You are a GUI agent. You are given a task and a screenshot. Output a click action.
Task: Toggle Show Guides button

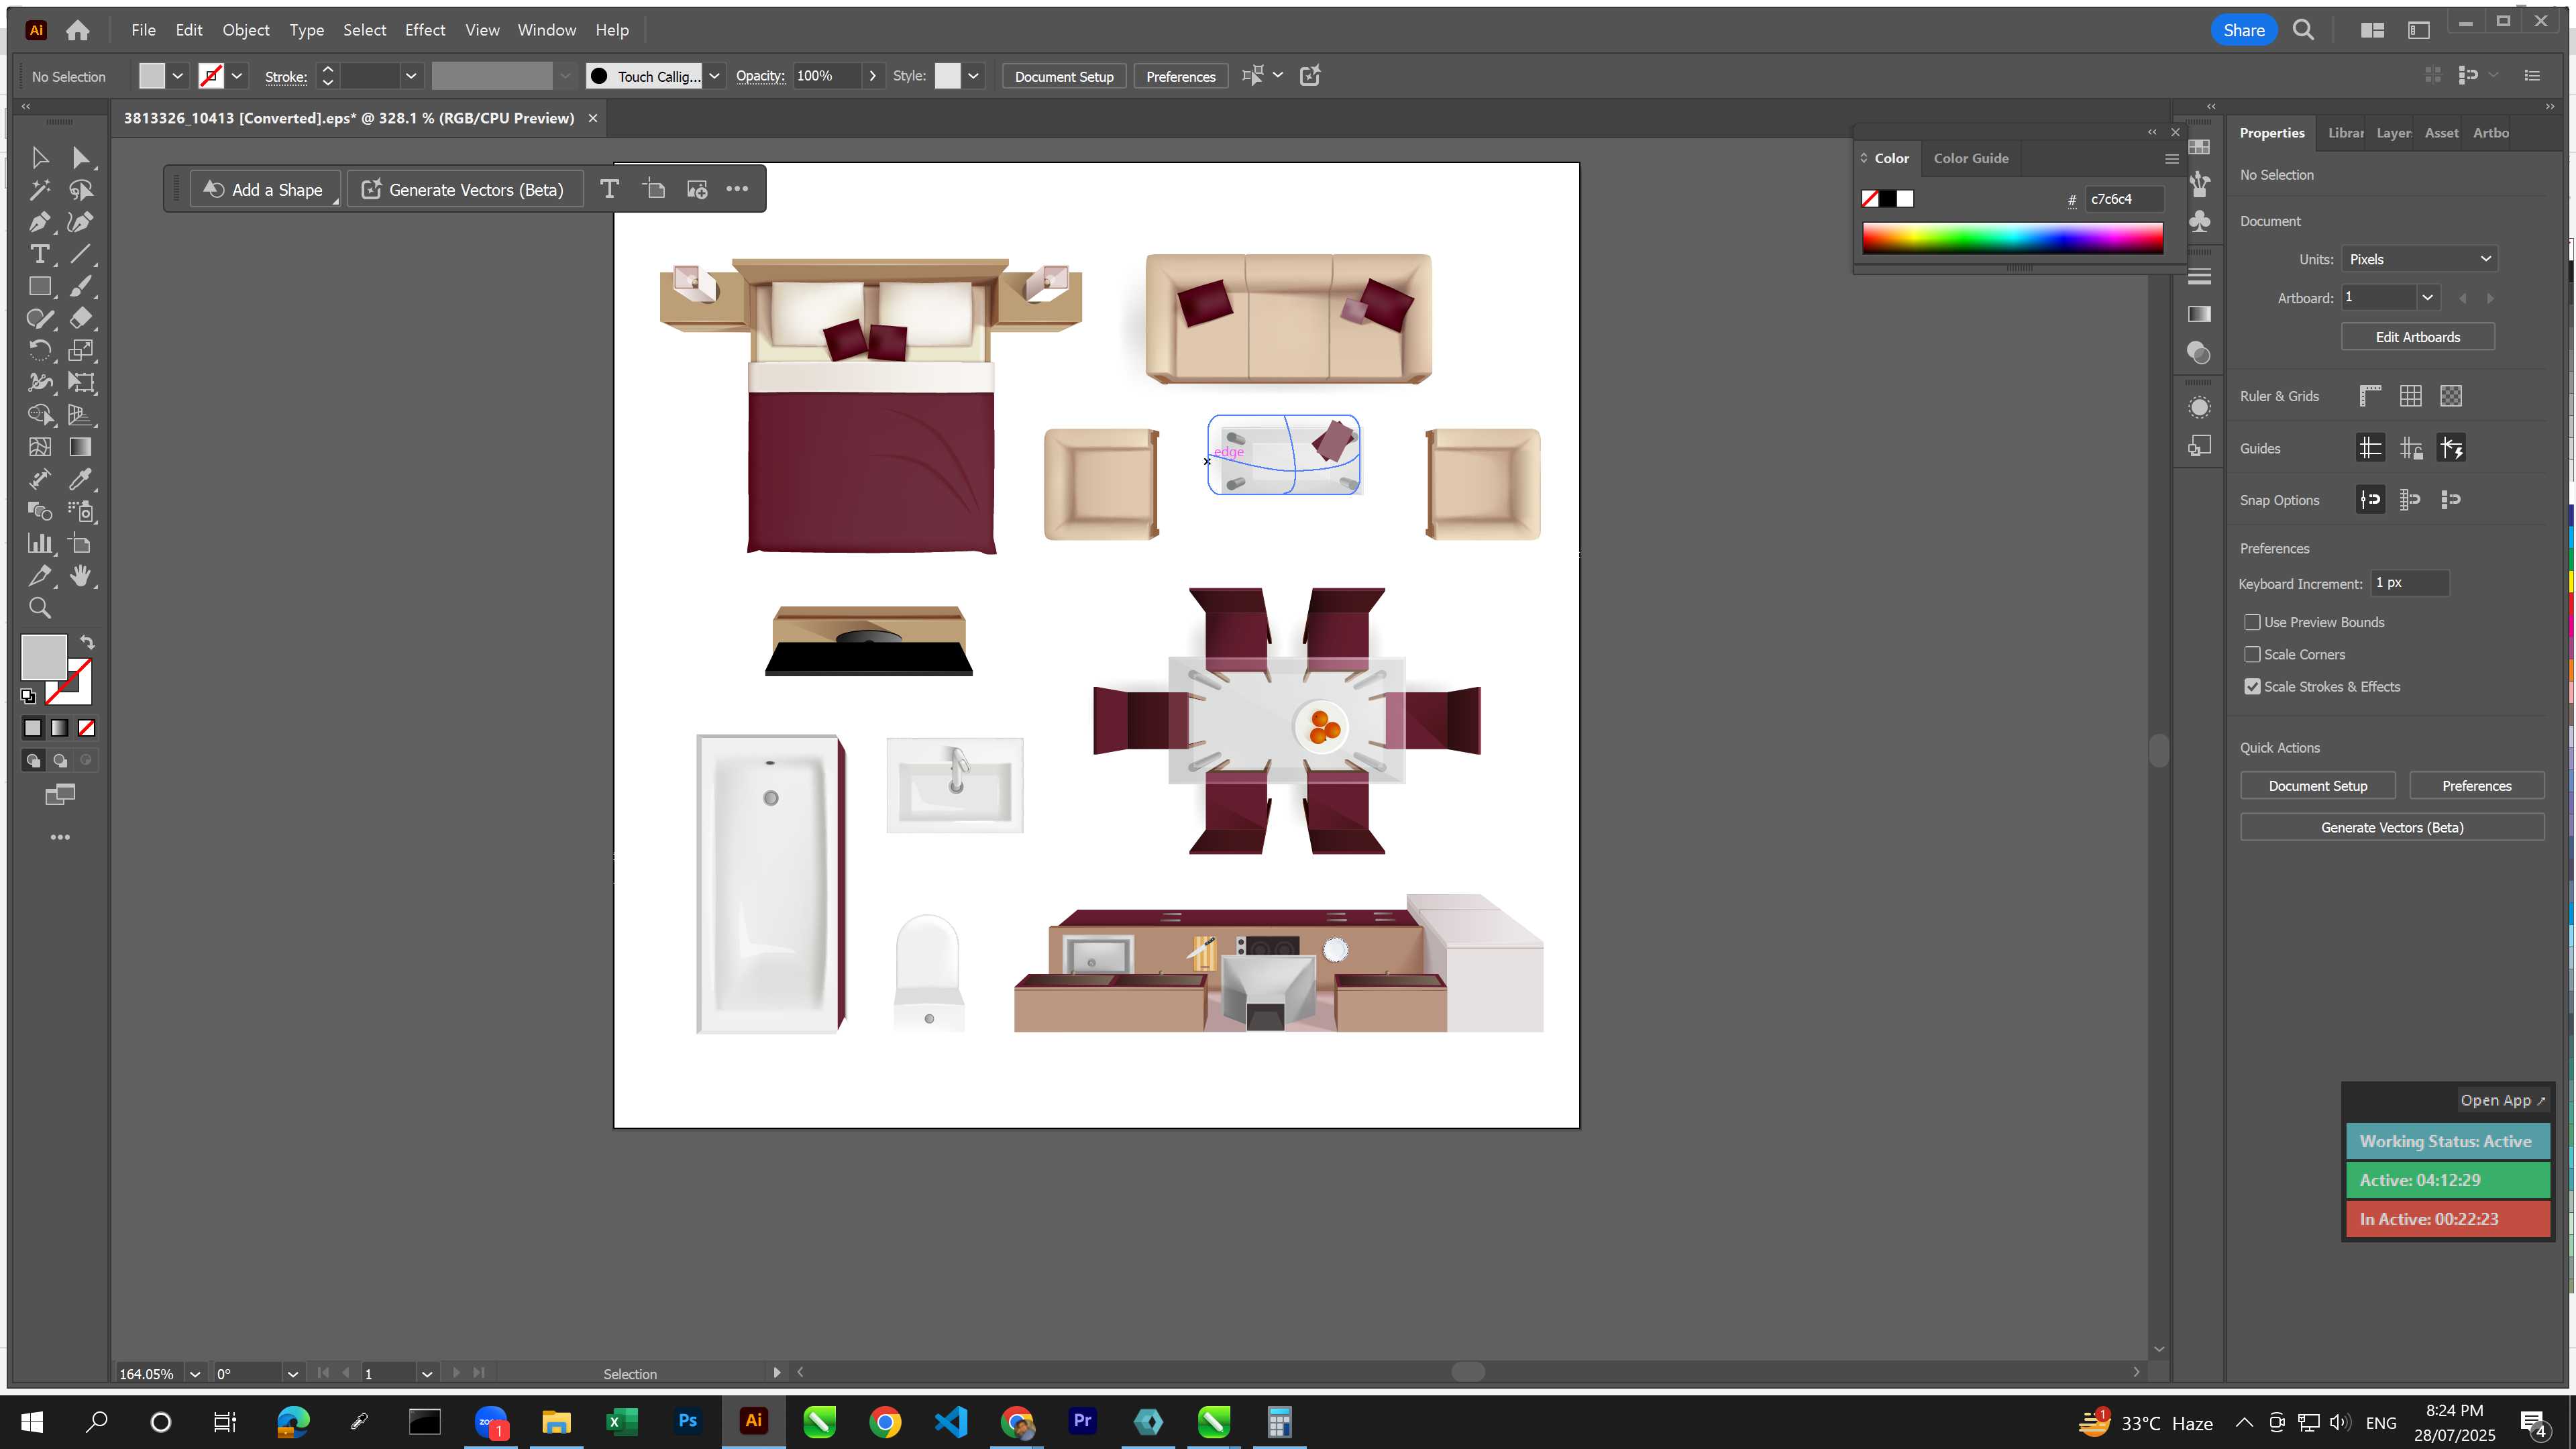pyautogui.click(x=2370, y=448)
